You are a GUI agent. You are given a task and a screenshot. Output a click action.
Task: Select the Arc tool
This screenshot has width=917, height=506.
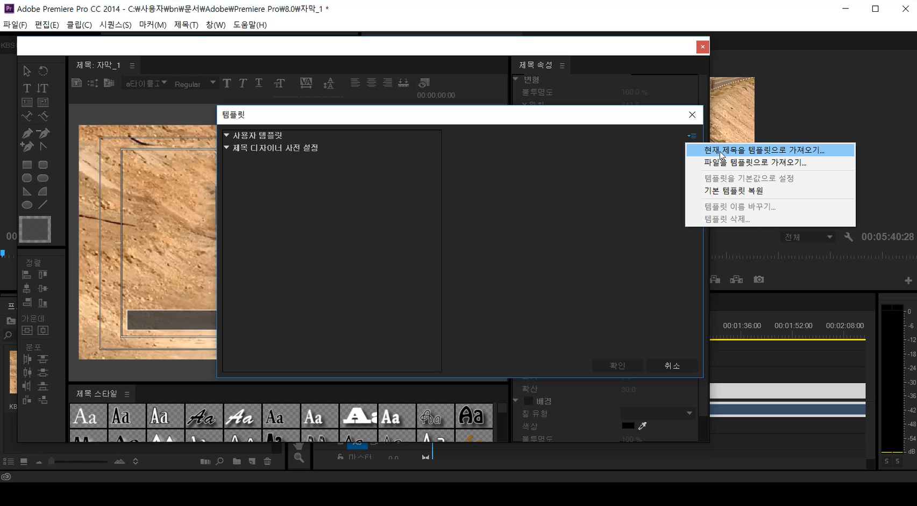pyautogui.click(x=43, y=191)
